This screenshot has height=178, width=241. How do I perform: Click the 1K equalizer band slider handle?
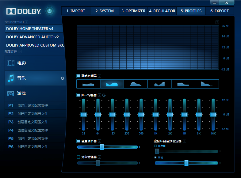click(155, 114)
